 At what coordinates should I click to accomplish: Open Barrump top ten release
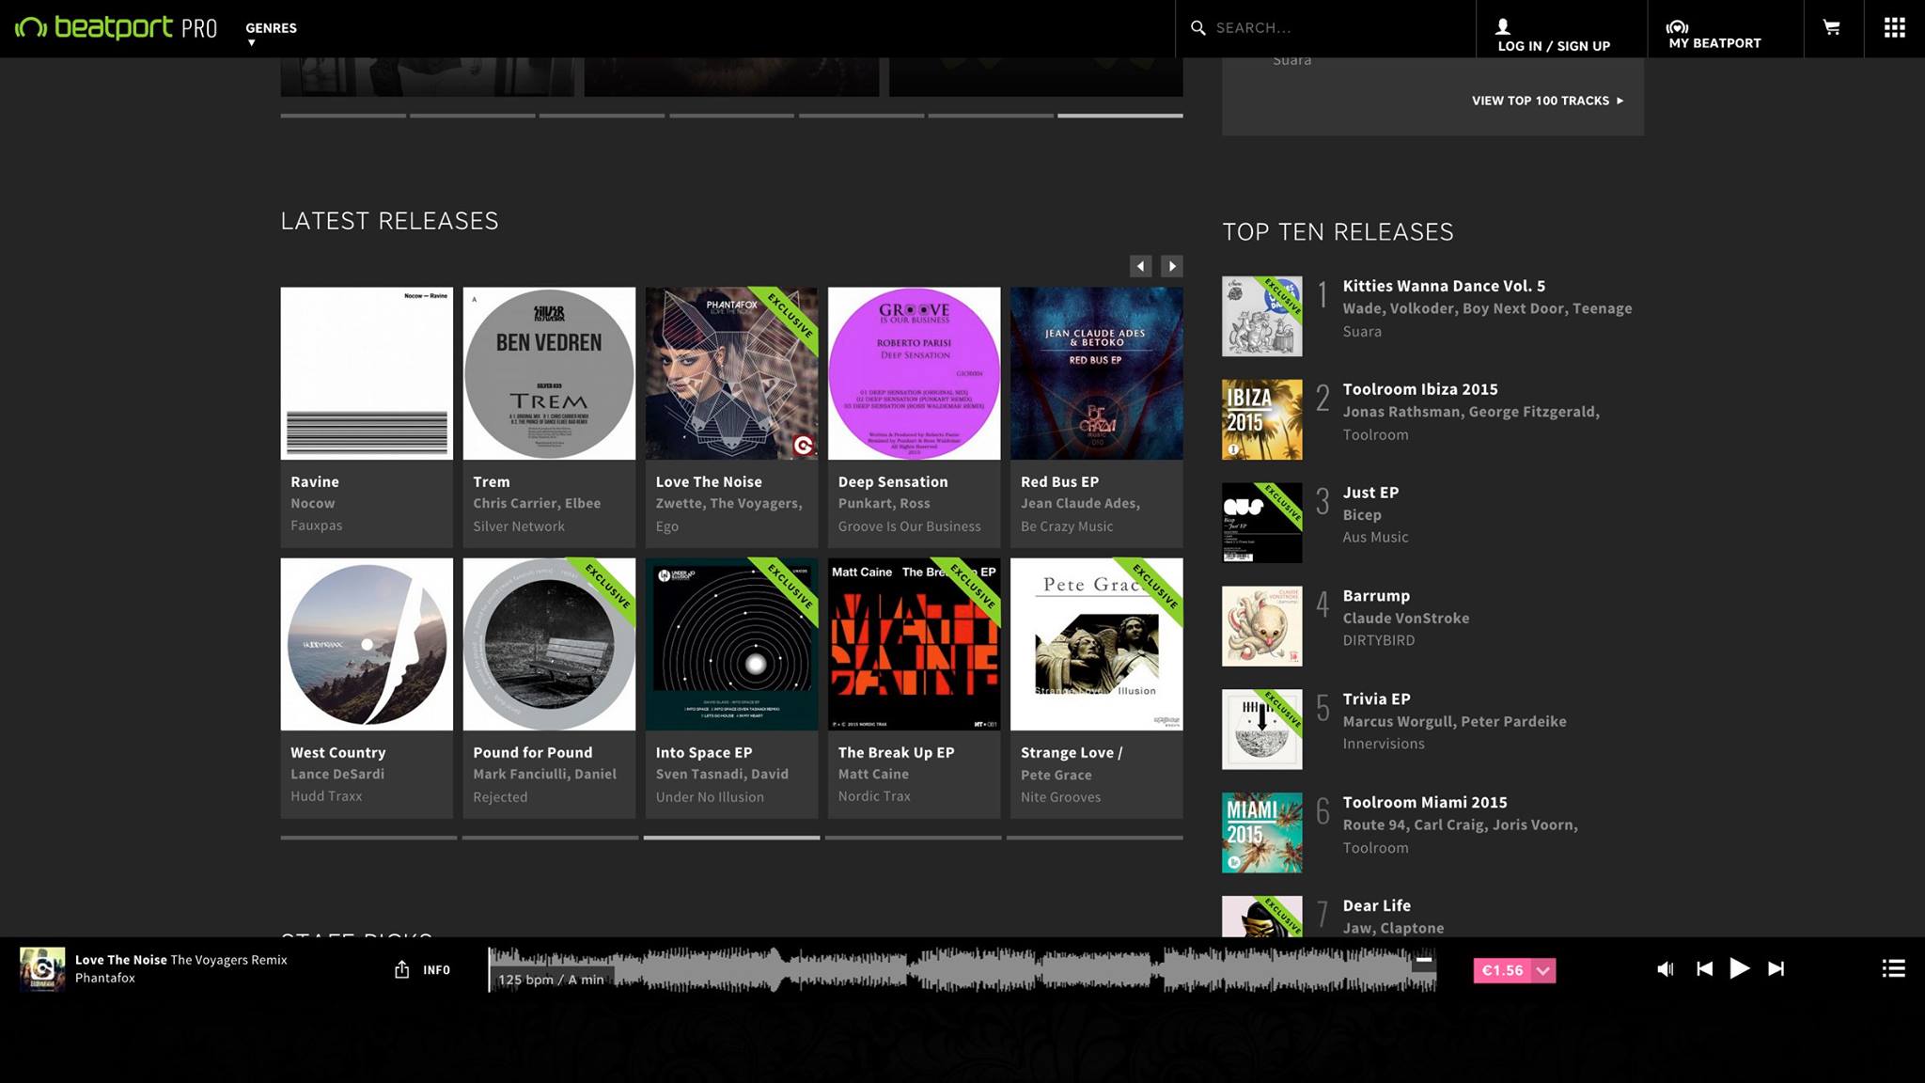point(1376,596)
